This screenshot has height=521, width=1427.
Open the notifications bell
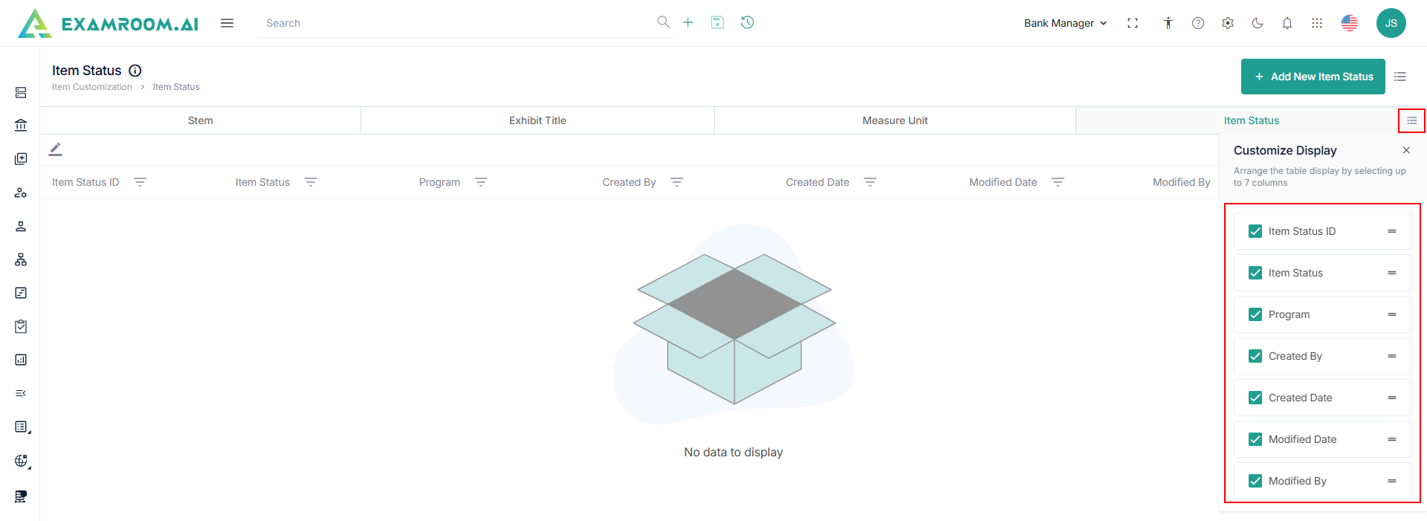pos(1287,23)
